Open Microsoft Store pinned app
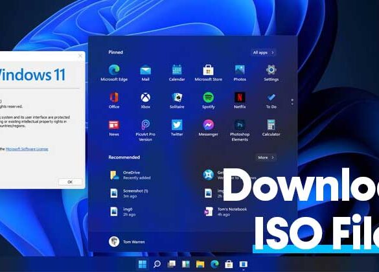Screen dimensions: 379x272 pyautogui.click(x=209, y=73)
